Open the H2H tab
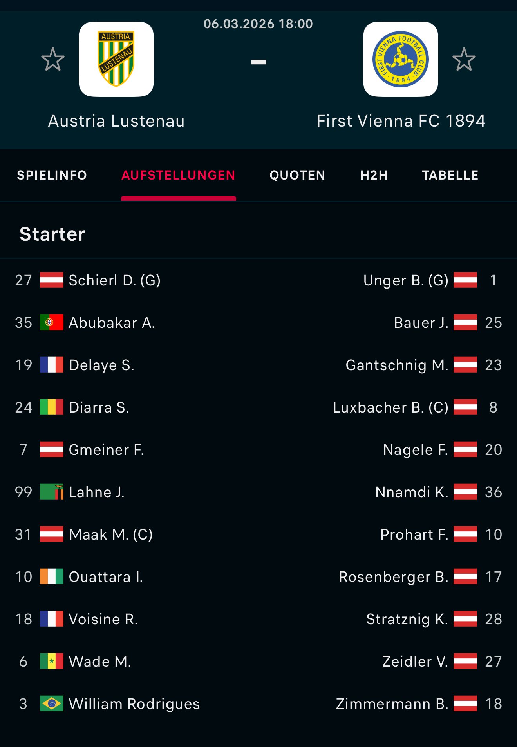 pos(374,175)
